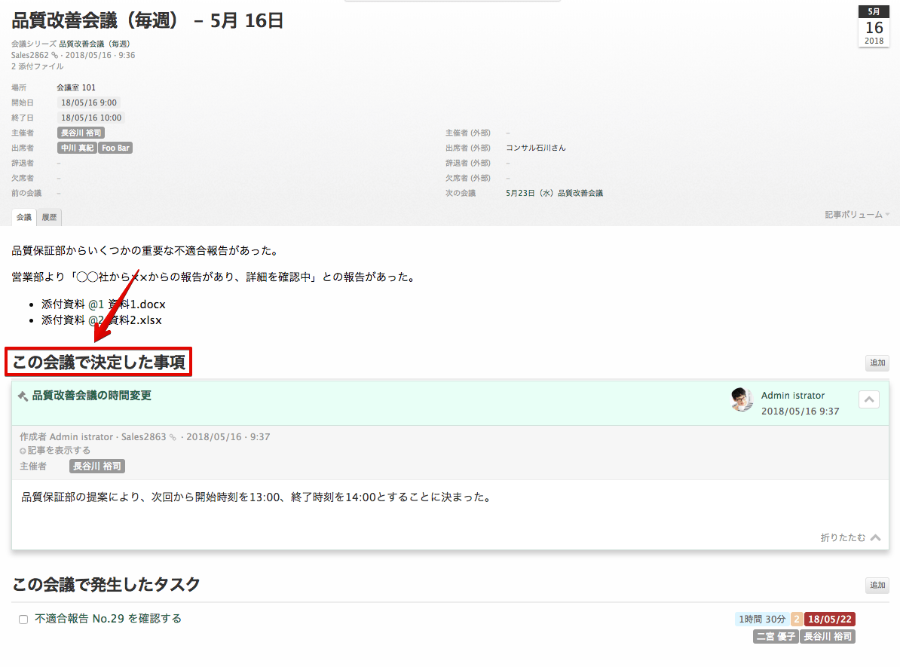Click the plus icon beside 記事を表示する
Screen dimensions: 900x667
[23, 451]
